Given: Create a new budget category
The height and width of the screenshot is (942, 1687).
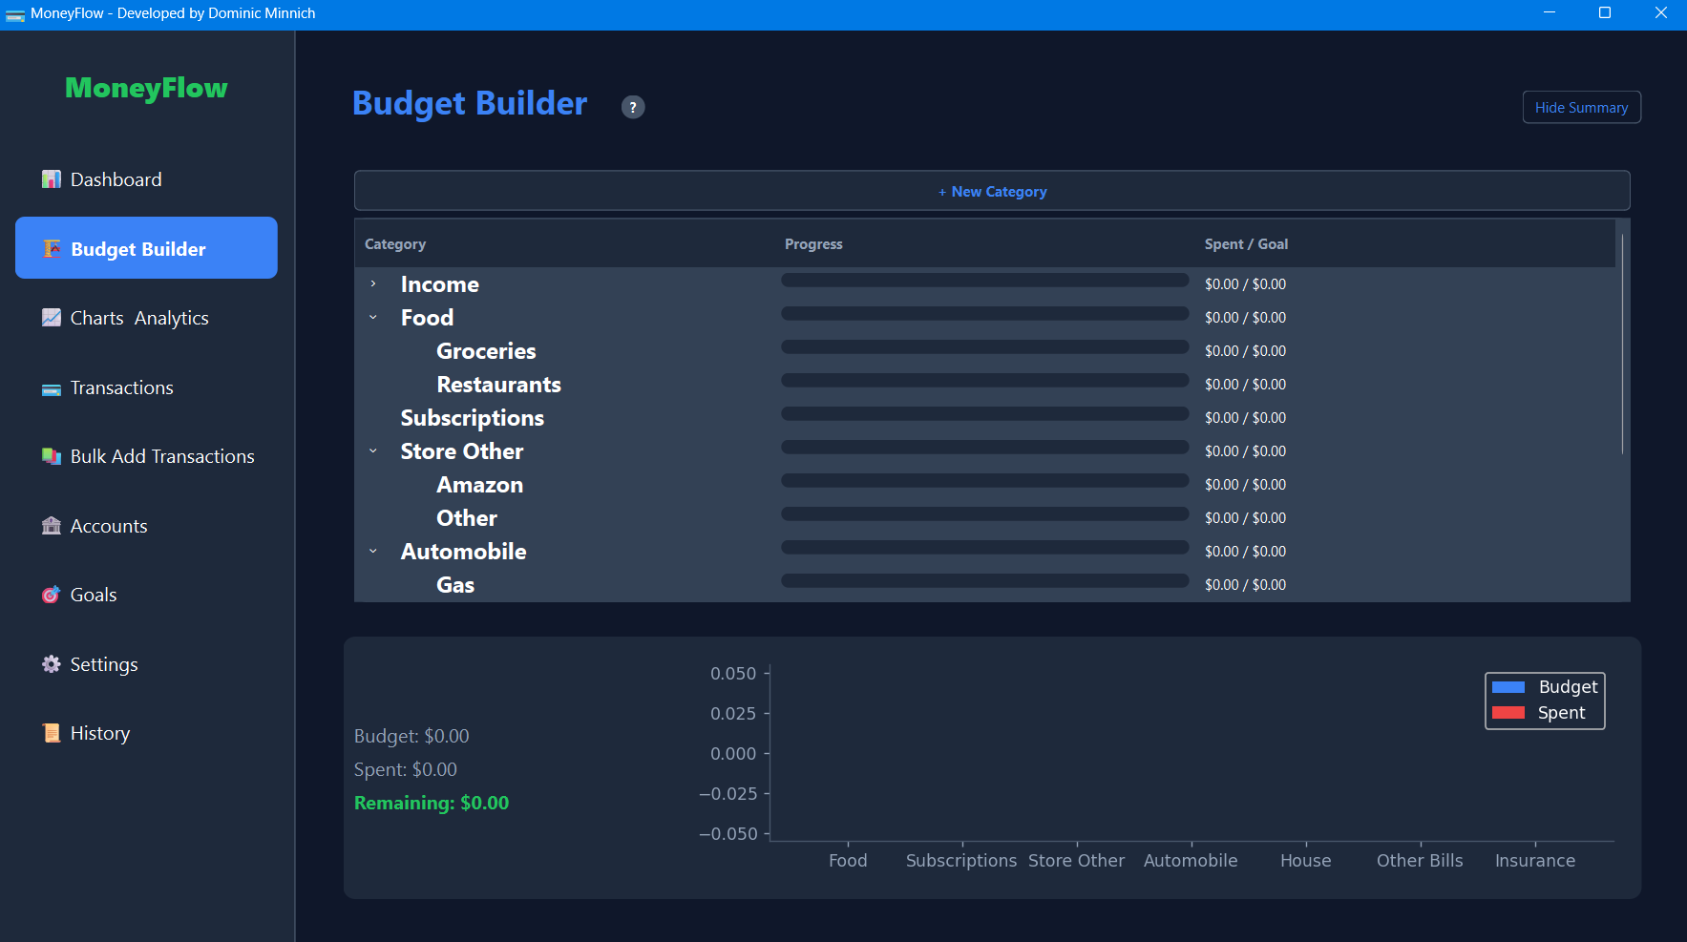Looking at the screenshot, I should [x=992, y=191].
